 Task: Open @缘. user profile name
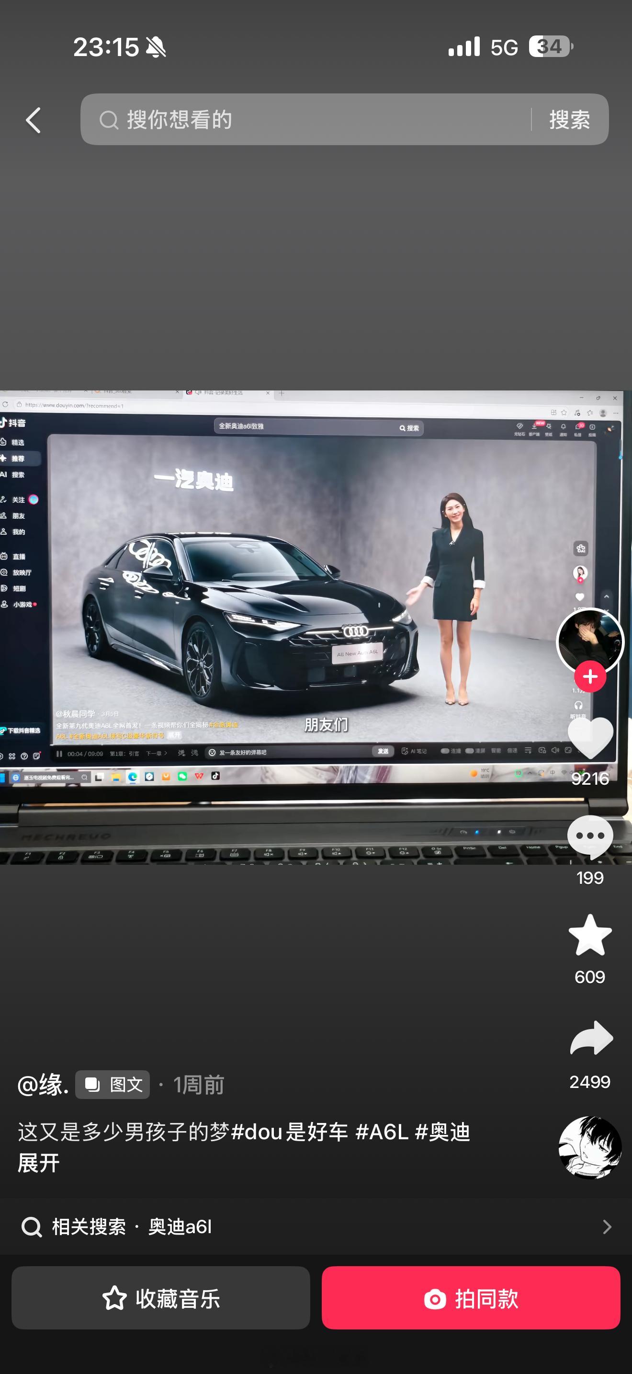click(x=43, y=1084)
